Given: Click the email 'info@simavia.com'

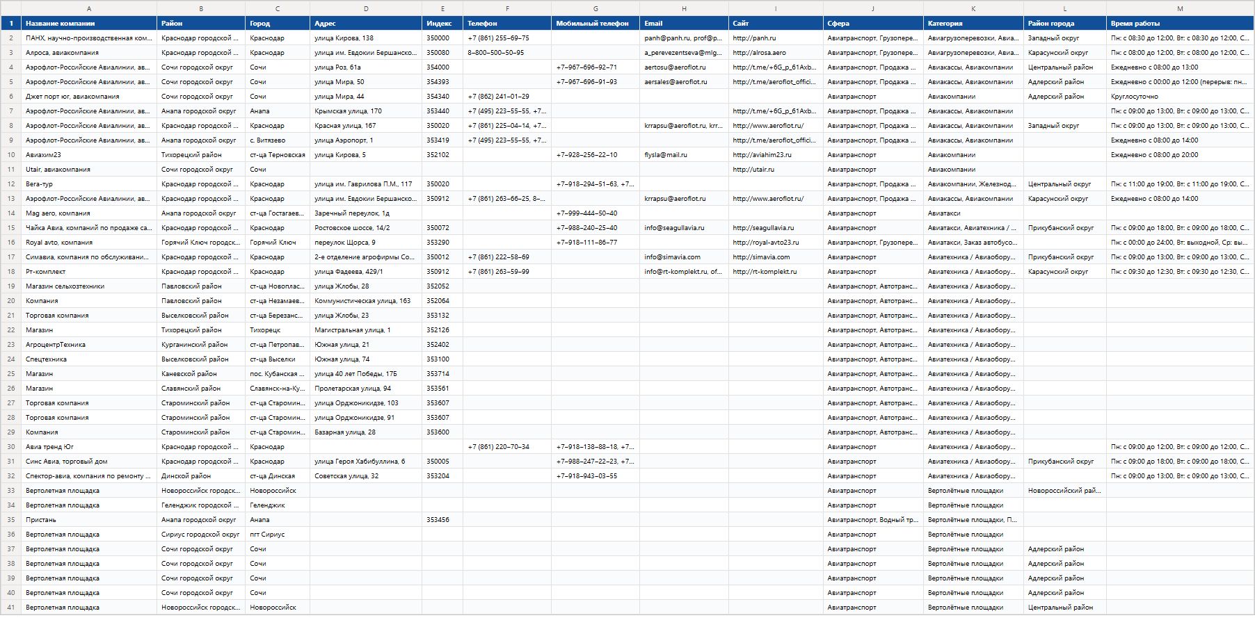Looking at the screenshot, I should (x=684, y=256).
